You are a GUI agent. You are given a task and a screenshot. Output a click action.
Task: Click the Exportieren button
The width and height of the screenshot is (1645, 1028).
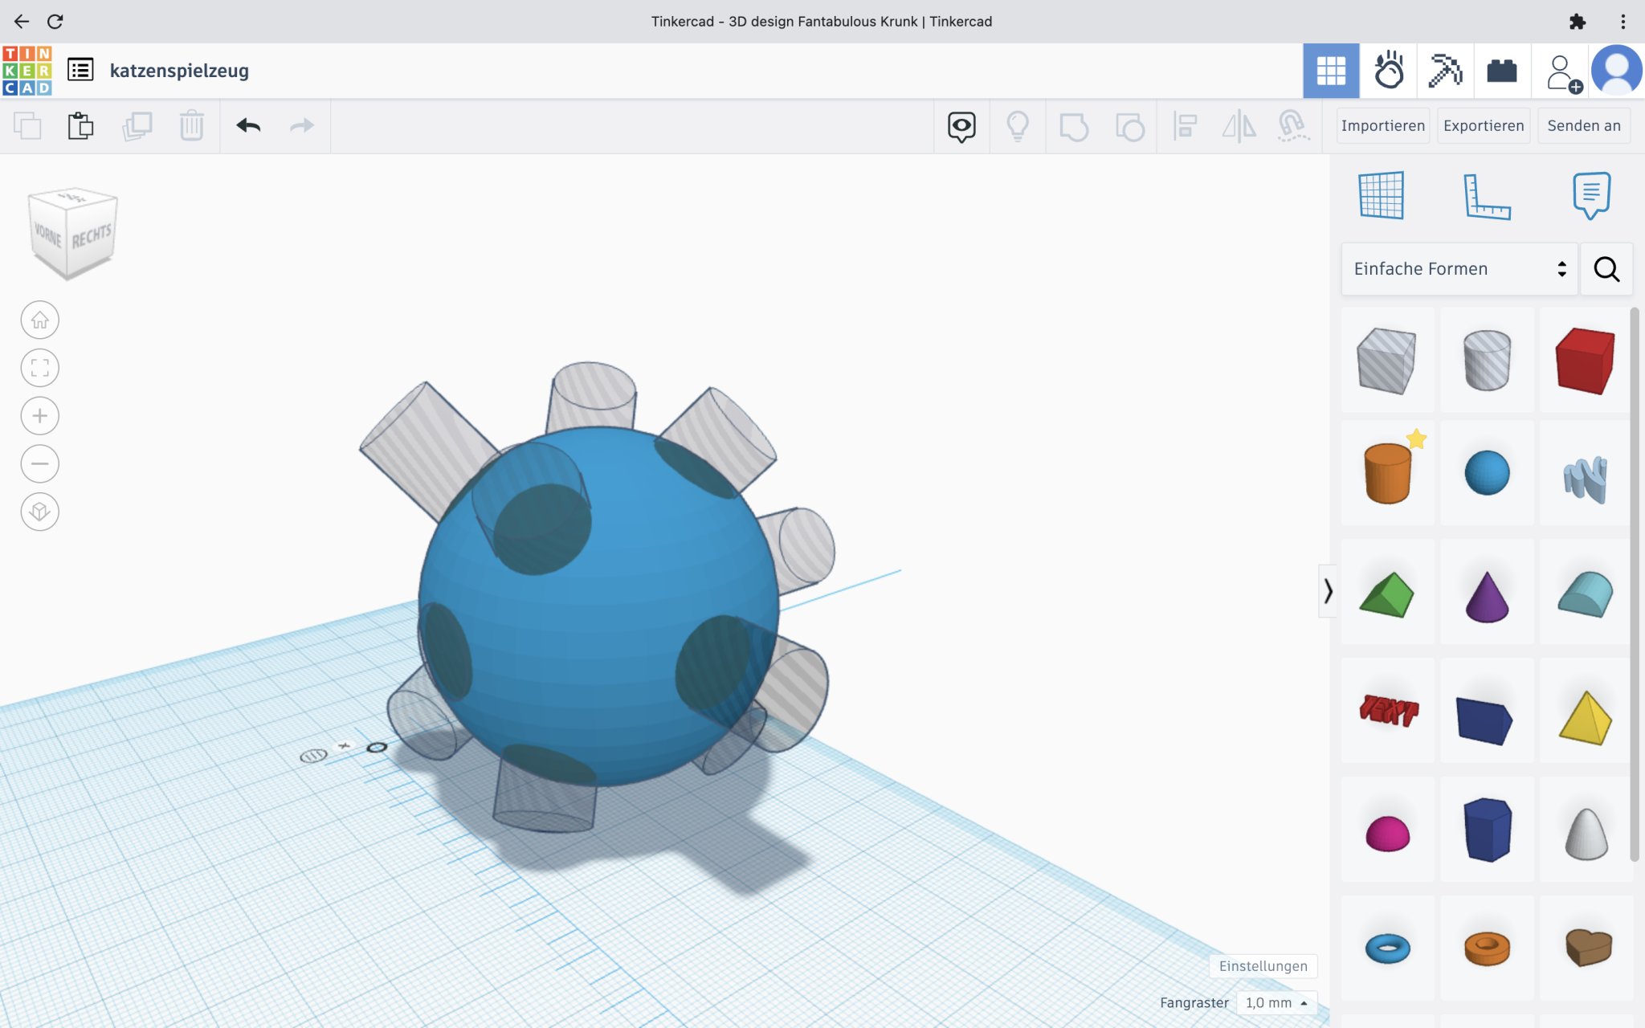pyautogui.click(x=1483, y=126)
